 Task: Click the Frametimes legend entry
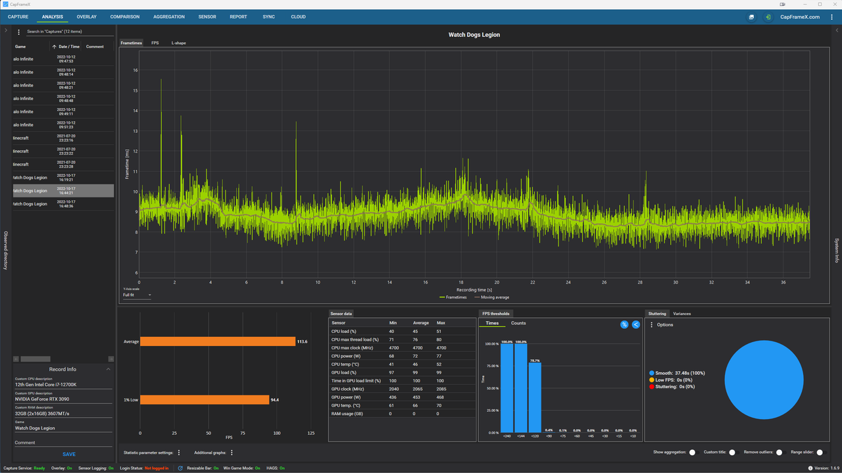(x=453, y=297)
